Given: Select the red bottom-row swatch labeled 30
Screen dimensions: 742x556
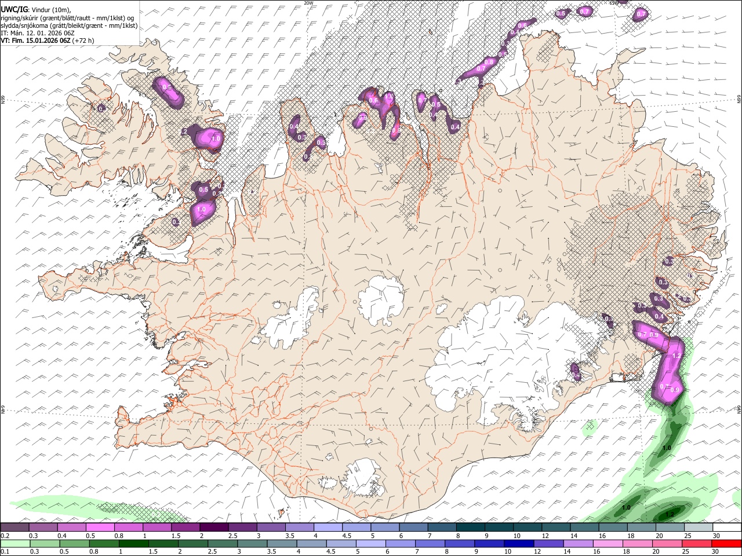Looking at the screenshot, I should click(726, 543).
